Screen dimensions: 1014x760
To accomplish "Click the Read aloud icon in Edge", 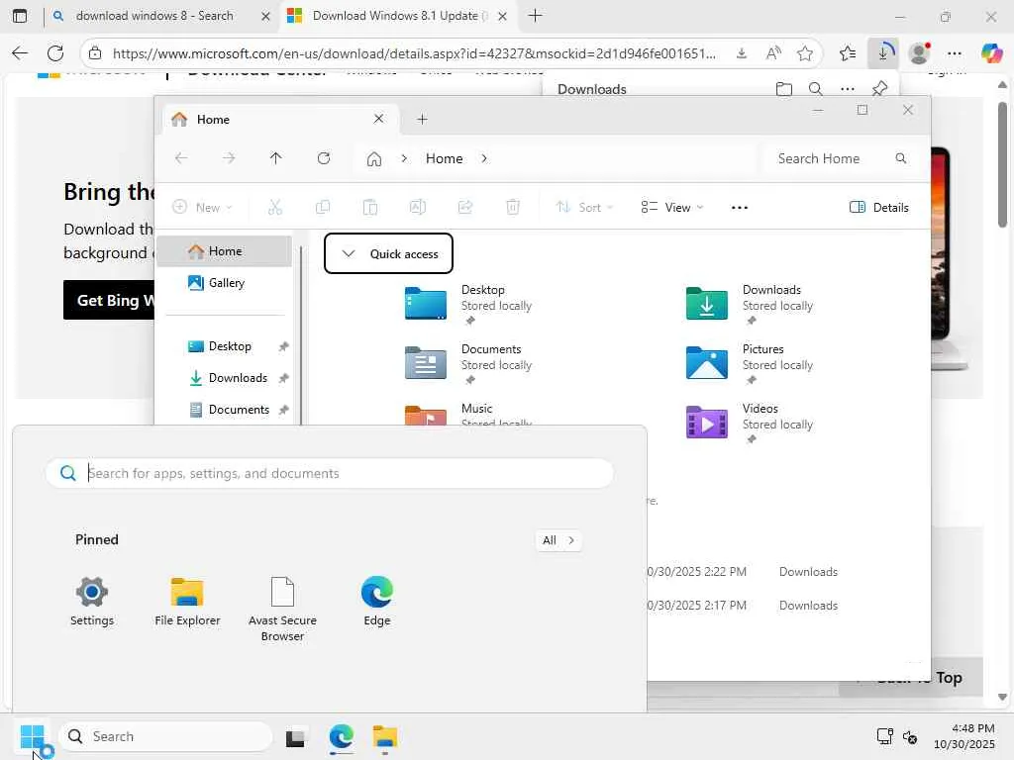I will [773, 53].
